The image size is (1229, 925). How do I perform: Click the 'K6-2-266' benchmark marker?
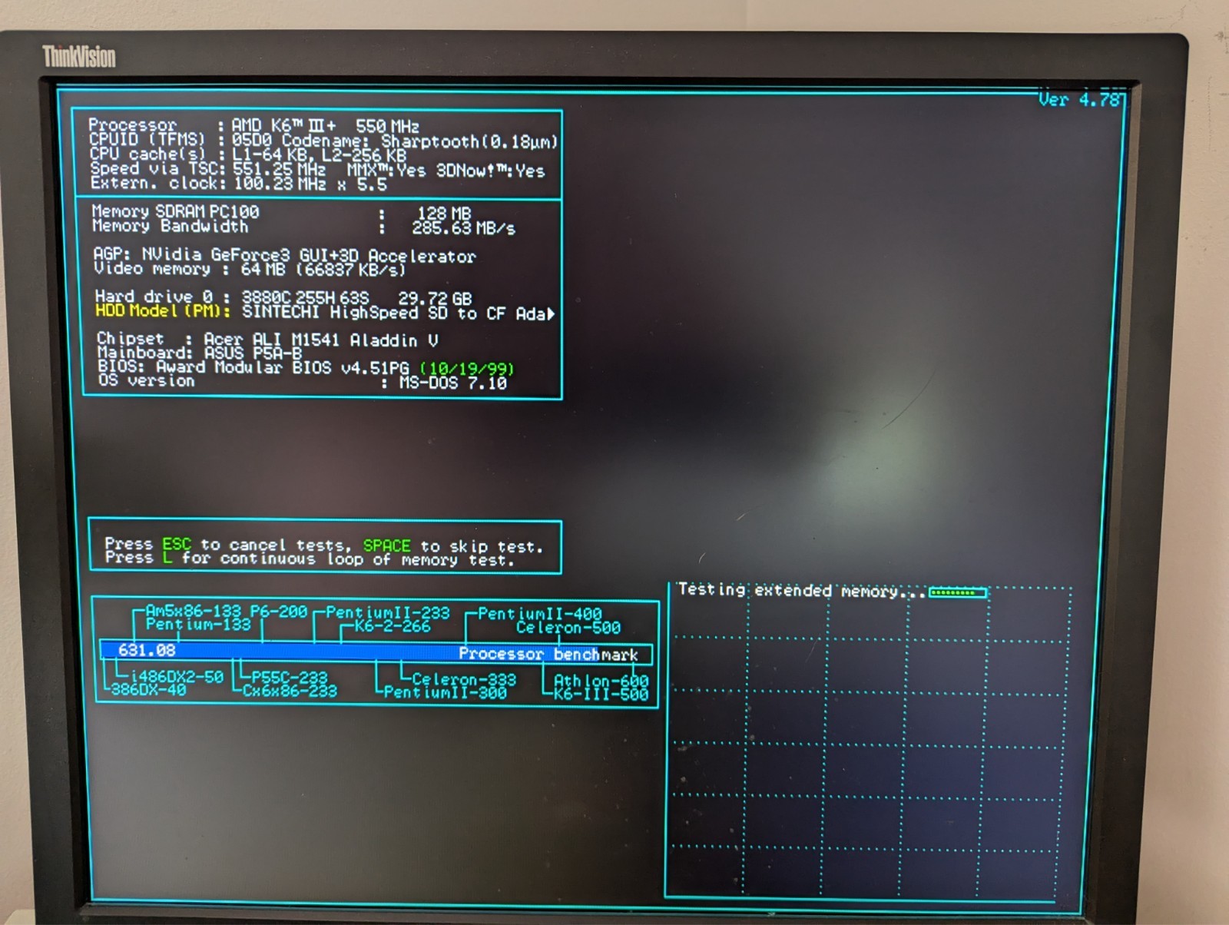click(393, 626)
